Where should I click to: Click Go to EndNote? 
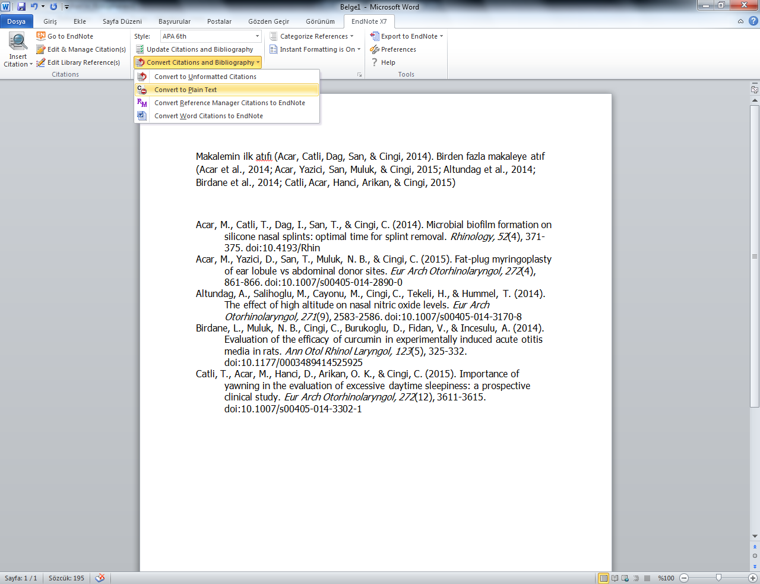(65, 36)
